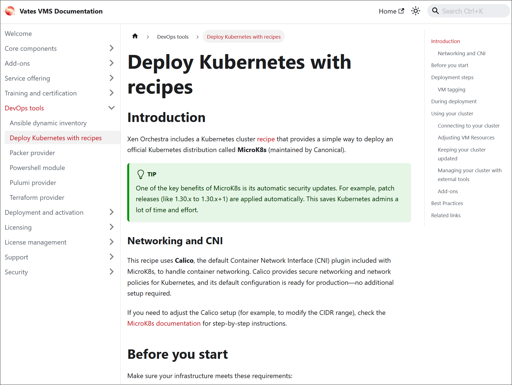Jump to Before you start in TOC

pyautogui.click(x=450, y=65)
